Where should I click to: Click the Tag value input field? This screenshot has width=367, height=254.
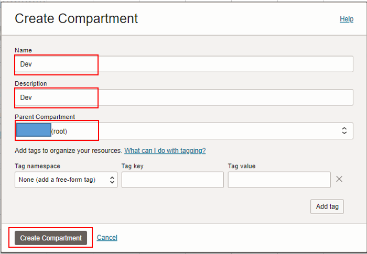click(279, 180)
